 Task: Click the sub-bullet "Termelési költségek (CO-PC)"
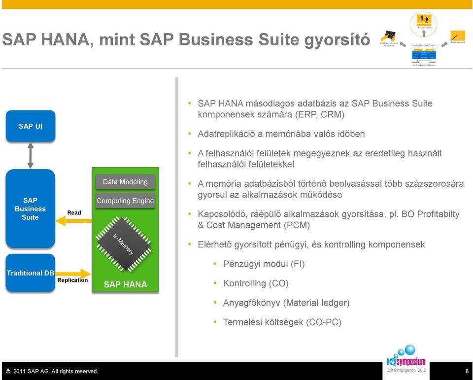(282, 322)
